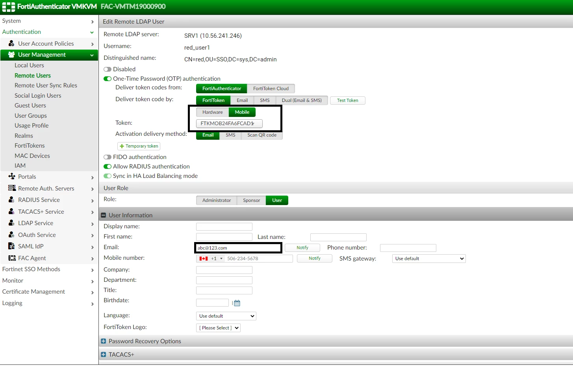Toggle Allow RADIUS authentication switch
573x368 pixels.
107,166
